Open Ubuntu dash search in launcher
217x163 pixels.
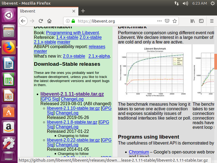click(9, 15)
